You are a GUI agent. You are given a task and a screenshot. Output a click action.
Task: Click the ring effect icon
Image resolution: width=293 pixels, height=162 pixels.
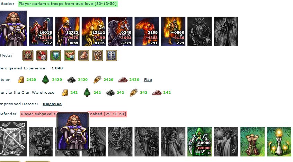coord(98,56)
